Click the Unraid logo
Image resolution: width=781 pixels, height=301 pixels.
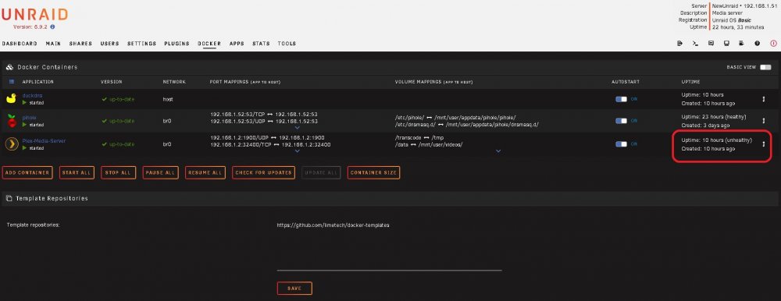[x=34, y=15]
